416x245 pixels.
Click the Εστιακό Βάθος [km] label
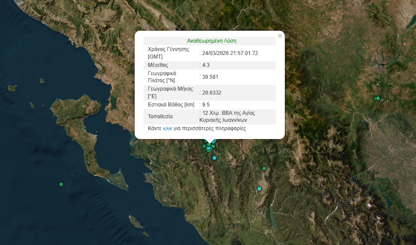point(171,105)
